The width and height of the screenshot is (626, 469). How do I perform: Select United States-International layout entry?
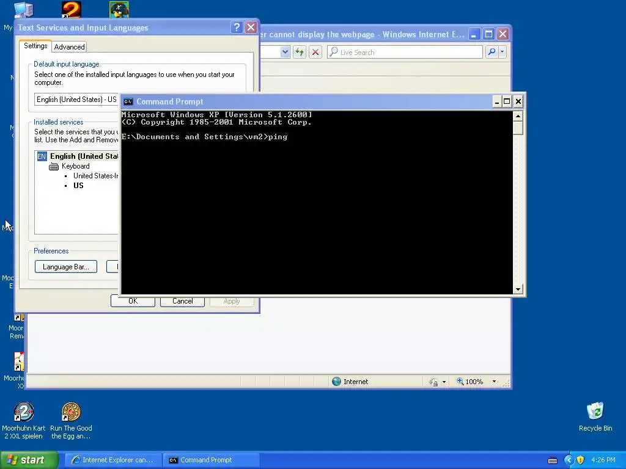point(96,176)
